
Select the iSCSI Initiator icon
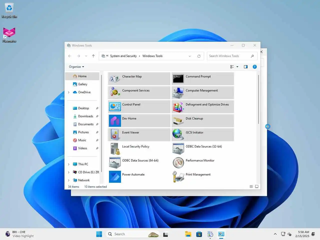click(178, 135)
